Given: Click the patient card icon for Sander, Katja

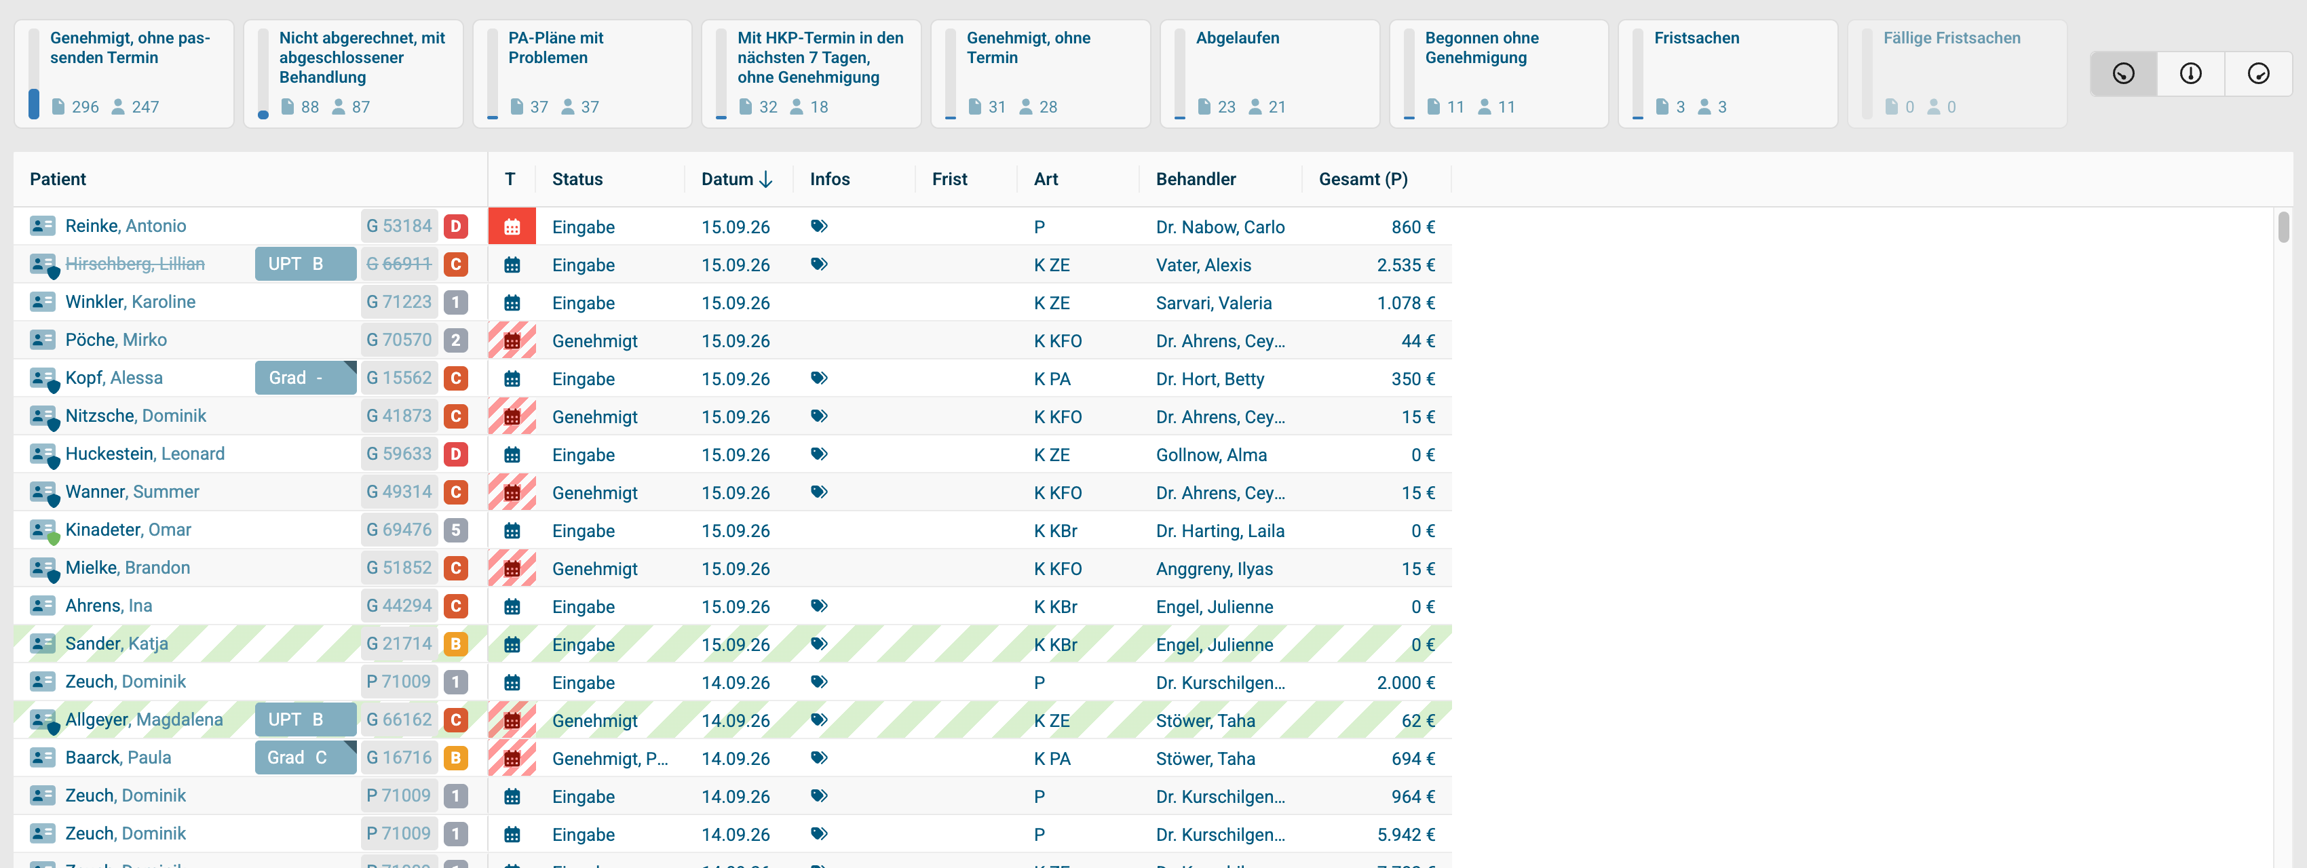Looking at the screenshot, I should 42,644.
